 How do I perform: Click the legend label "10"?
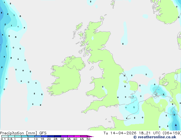coord(36,139)
